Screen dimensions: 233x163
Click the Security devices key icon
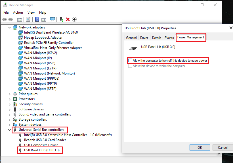tap(15, 104)
